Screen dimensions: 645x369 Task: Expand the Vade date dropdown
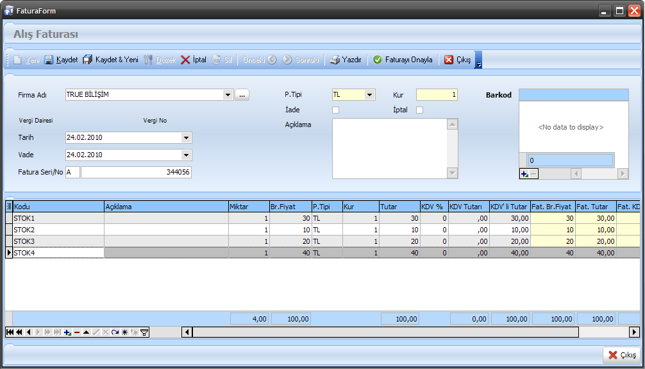point(186,155)
